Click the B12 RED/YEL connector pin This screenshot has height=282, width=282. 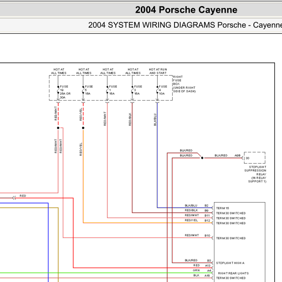pos(207,220)
